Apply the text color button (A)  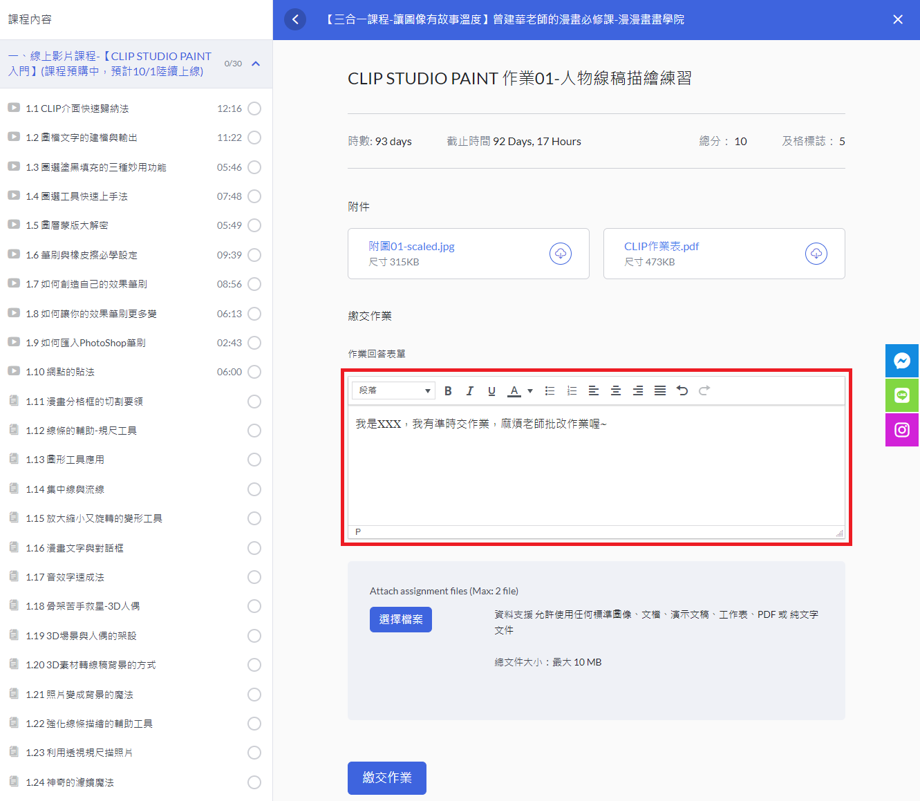tap(514, 391)
